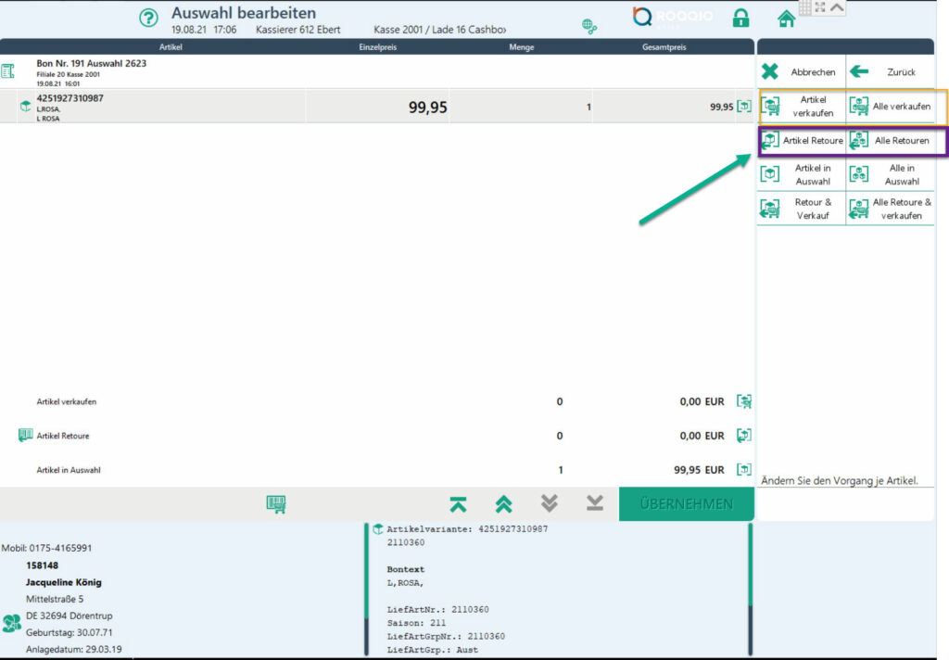Click the icon at end of Artikel Retoure summary
This screenshot has width=949, height=660.
click(x=743, y=435)
